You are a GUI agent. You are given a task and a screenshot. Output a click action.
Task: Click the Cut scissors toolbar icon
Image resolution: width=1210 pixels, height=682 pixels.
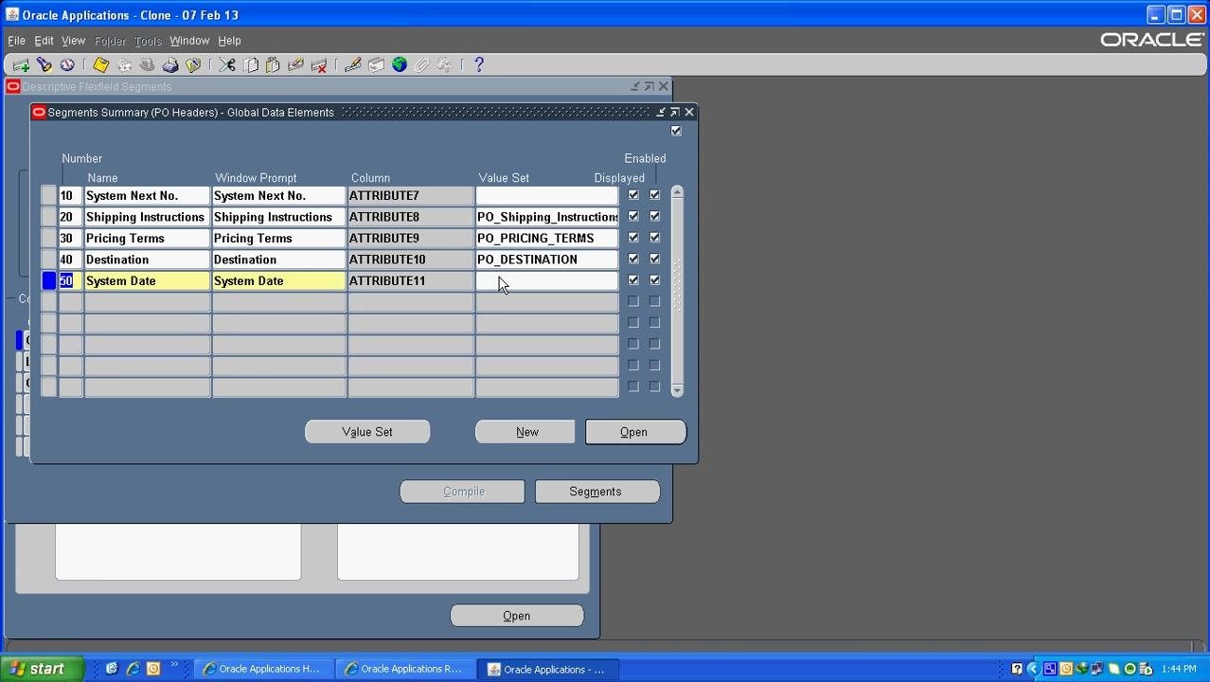[227, 65]
